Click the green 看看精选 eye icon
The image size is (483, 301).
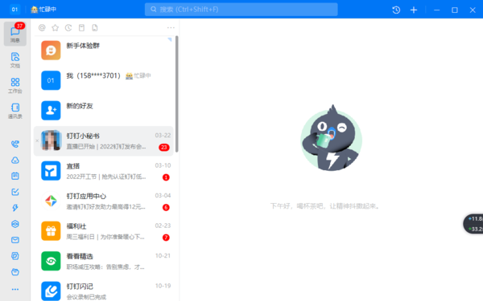pos(51,261)
